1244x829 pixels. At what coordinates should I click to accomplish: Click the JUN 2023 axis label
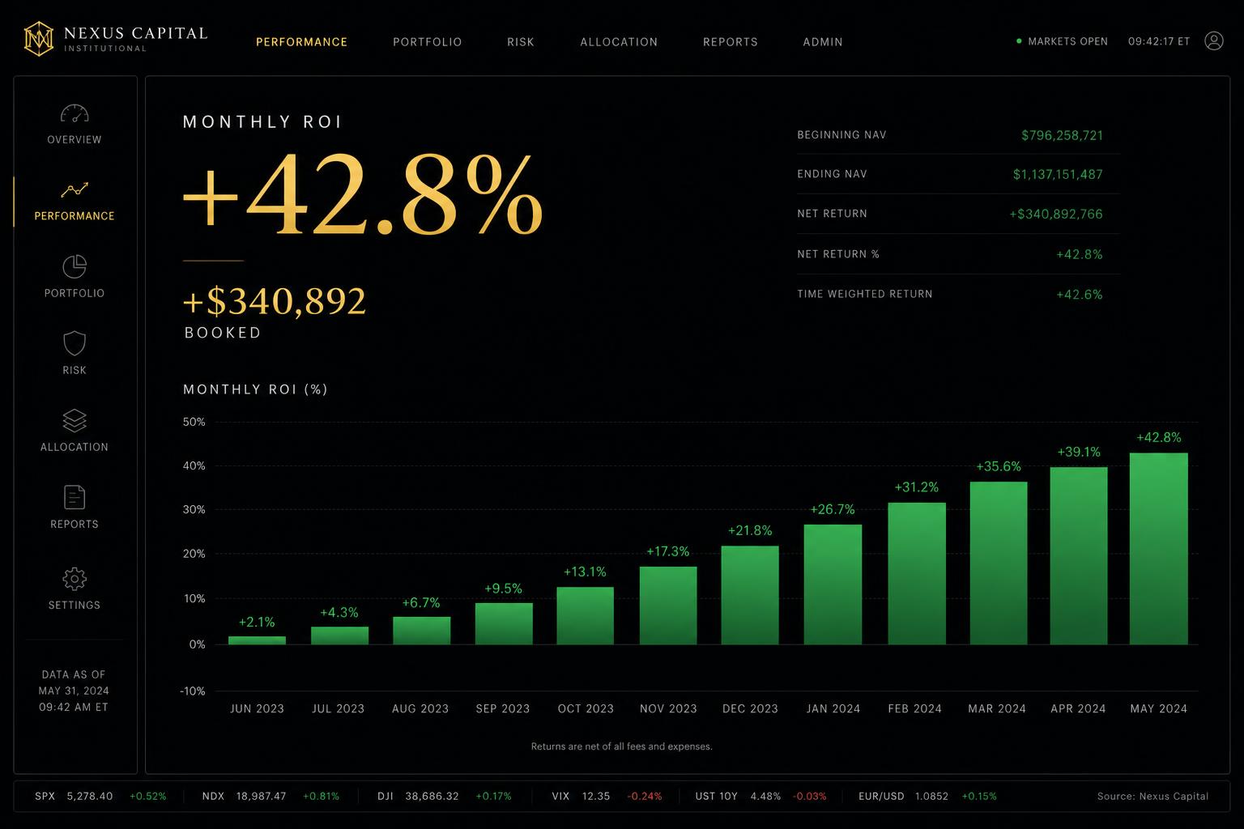257,708
